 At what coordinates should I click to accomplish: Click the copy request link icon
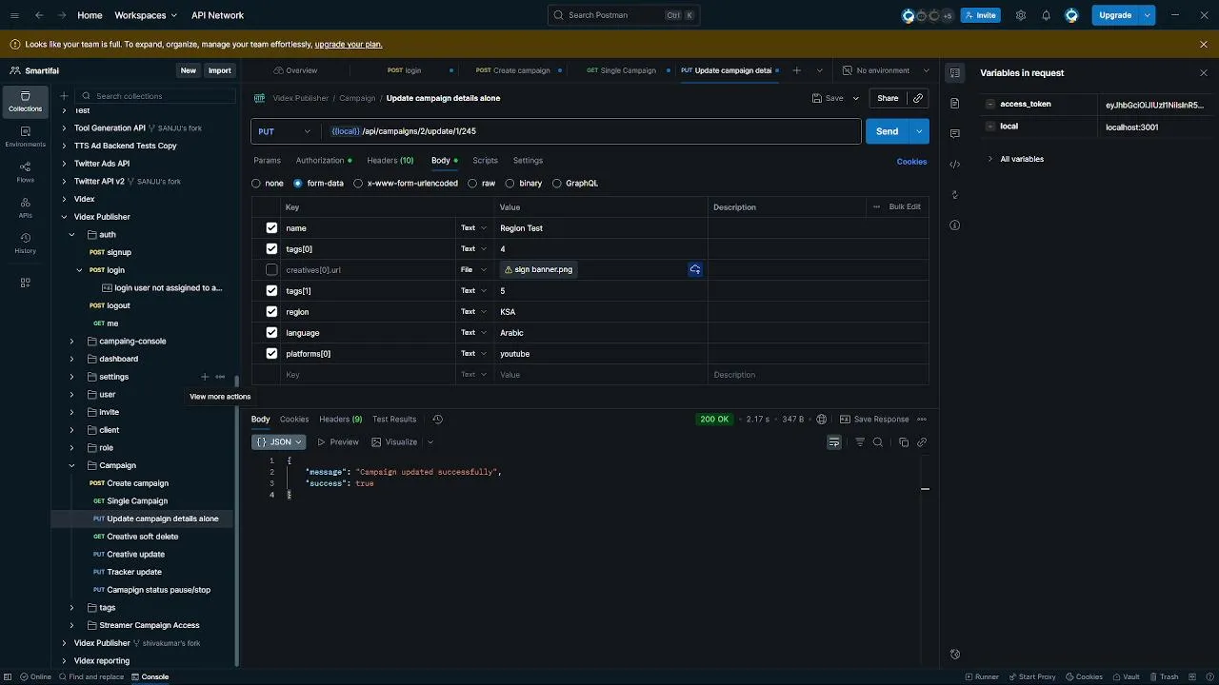[918, 98]
